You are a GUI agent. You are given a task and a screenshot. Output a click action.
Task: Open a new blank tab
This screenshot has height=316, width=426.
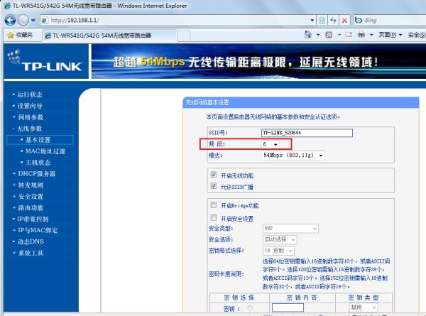[x=184, y=36]
